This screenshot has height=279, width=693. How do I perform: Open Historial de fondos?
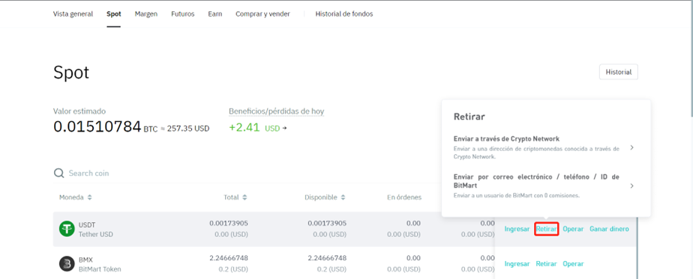point(343,14)
